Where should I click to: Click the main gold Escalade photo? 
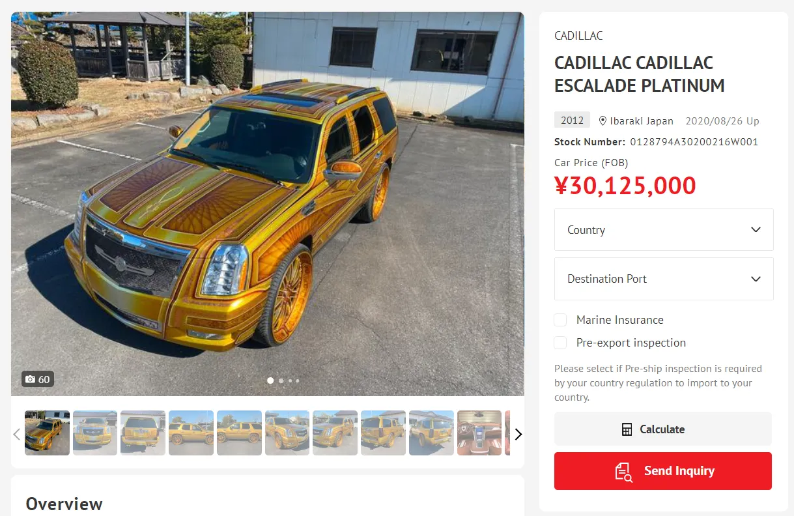click(268, 204)
